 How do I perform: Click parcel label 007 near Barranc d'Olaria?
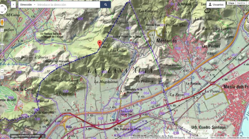coord(37,51)
